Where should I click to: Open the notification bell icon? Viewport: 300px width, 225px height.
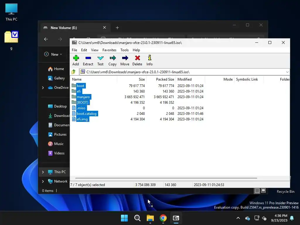tap(292, 218)
